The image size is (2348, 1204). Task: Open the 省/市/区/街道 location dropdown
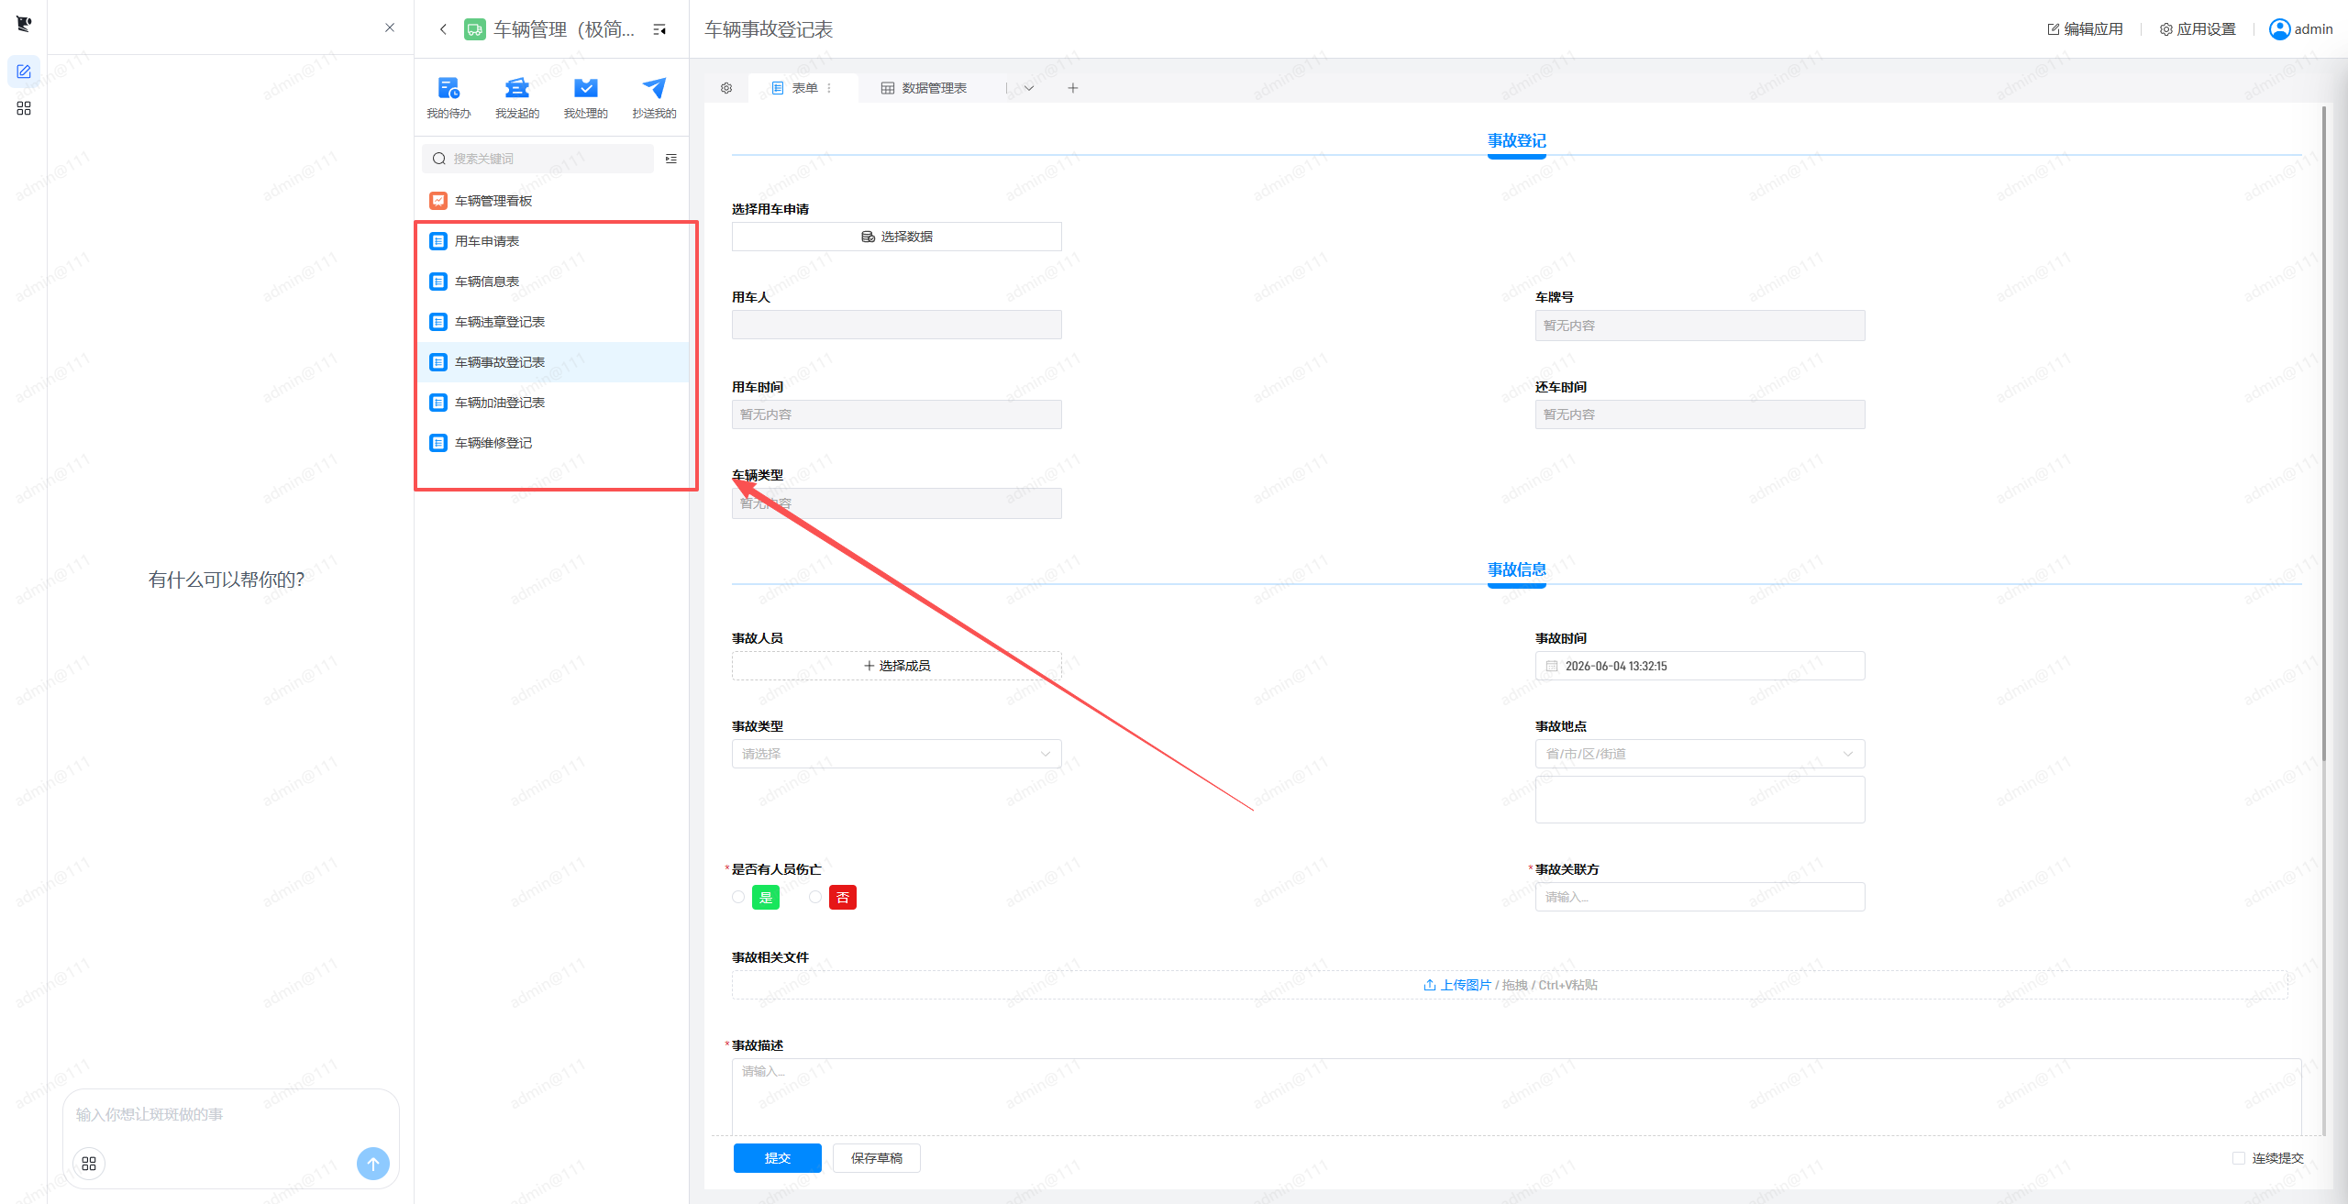1700,754
